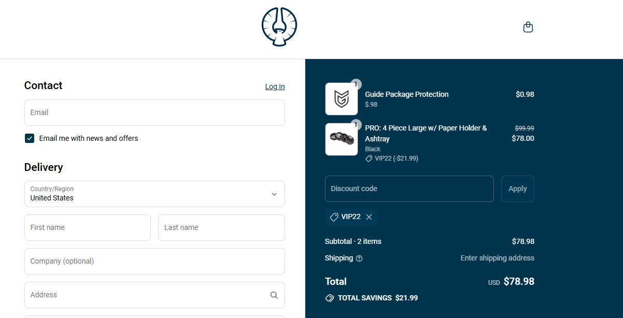Click the Last name field
This screenshot has width=623, height=318.
[221, 227]
